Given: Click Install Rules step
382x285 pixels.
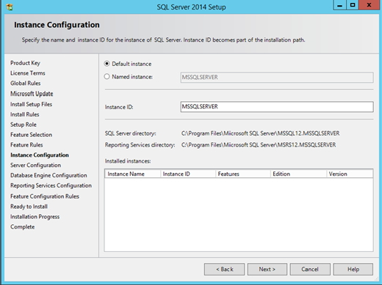Looking at the screenshot, I should click(25, 114).
